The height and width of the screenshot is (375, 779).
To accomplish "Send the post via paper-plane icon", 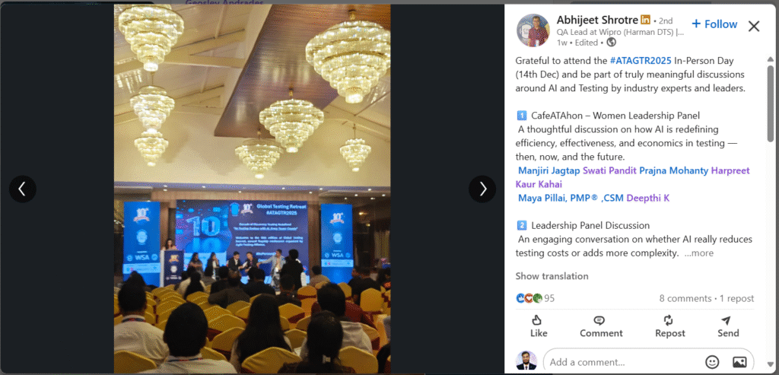I will 728,326.
